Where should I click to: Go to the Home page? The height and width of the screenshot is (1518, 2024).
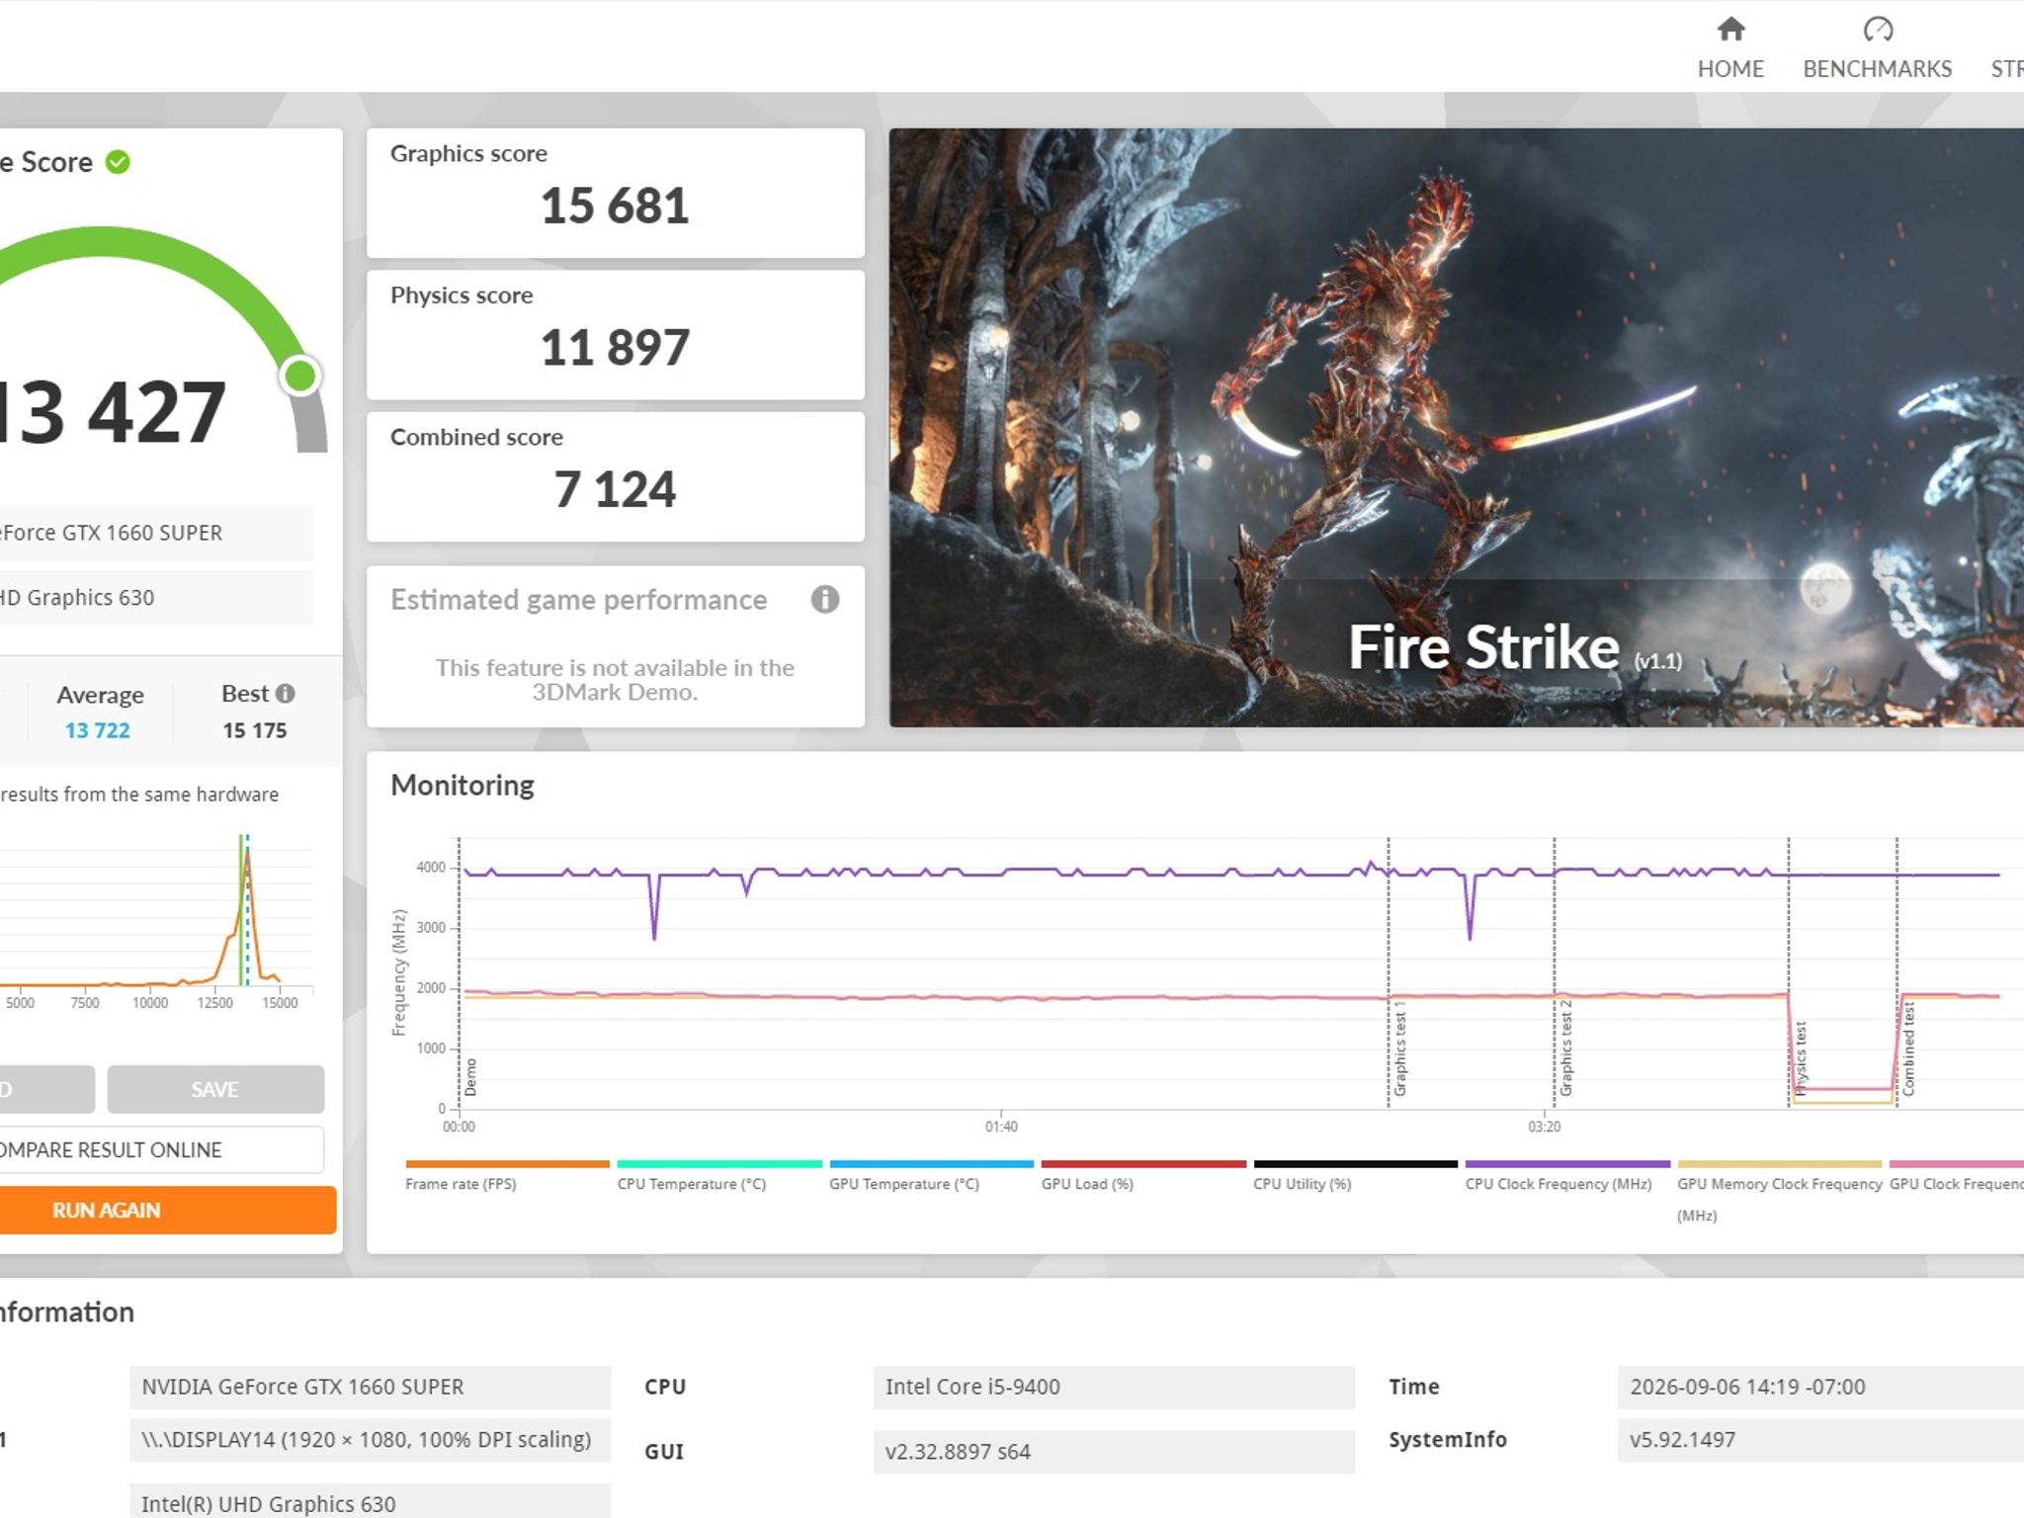[x=1729, y=47]
